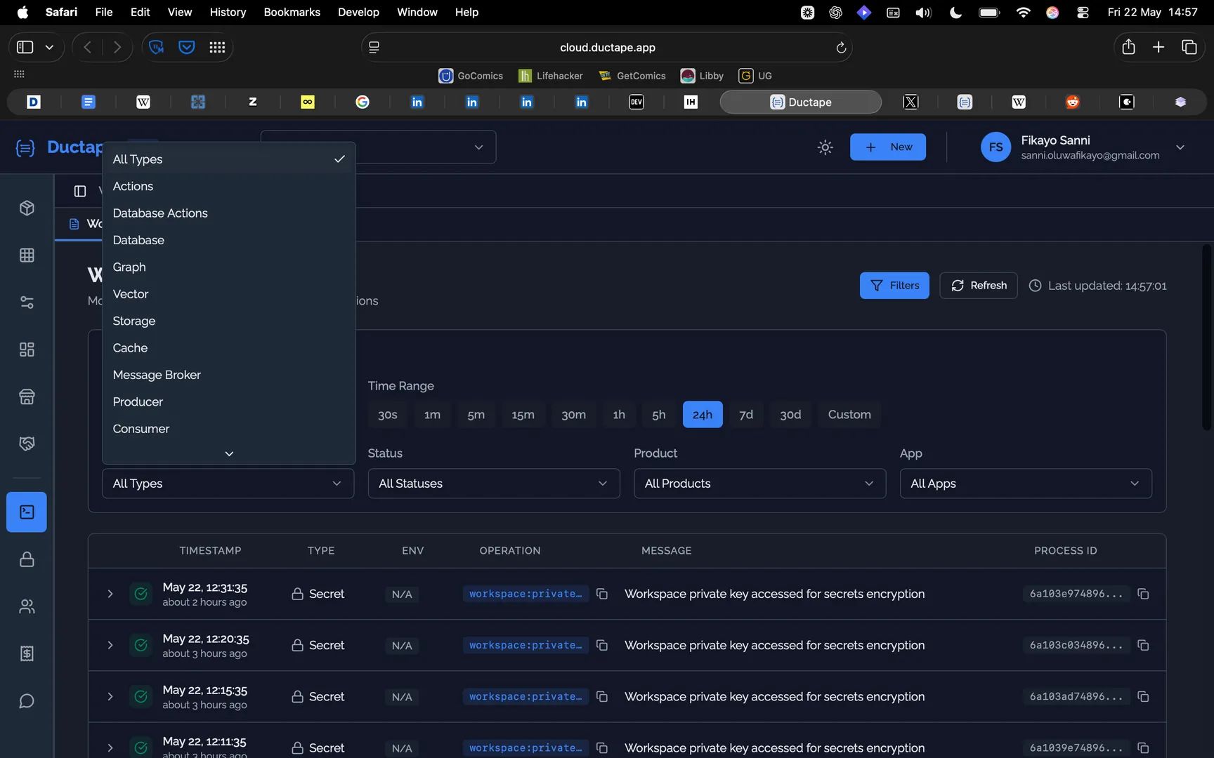The width and height of the screenshot is (1214, 758).
Task: Open the billing dollar sidebar icon
Action: point(27,653)
